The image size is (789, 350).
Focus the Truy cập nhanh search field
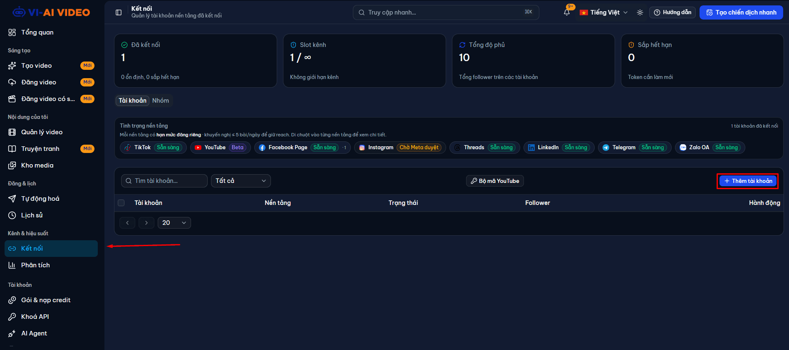[x=446, y=12]
